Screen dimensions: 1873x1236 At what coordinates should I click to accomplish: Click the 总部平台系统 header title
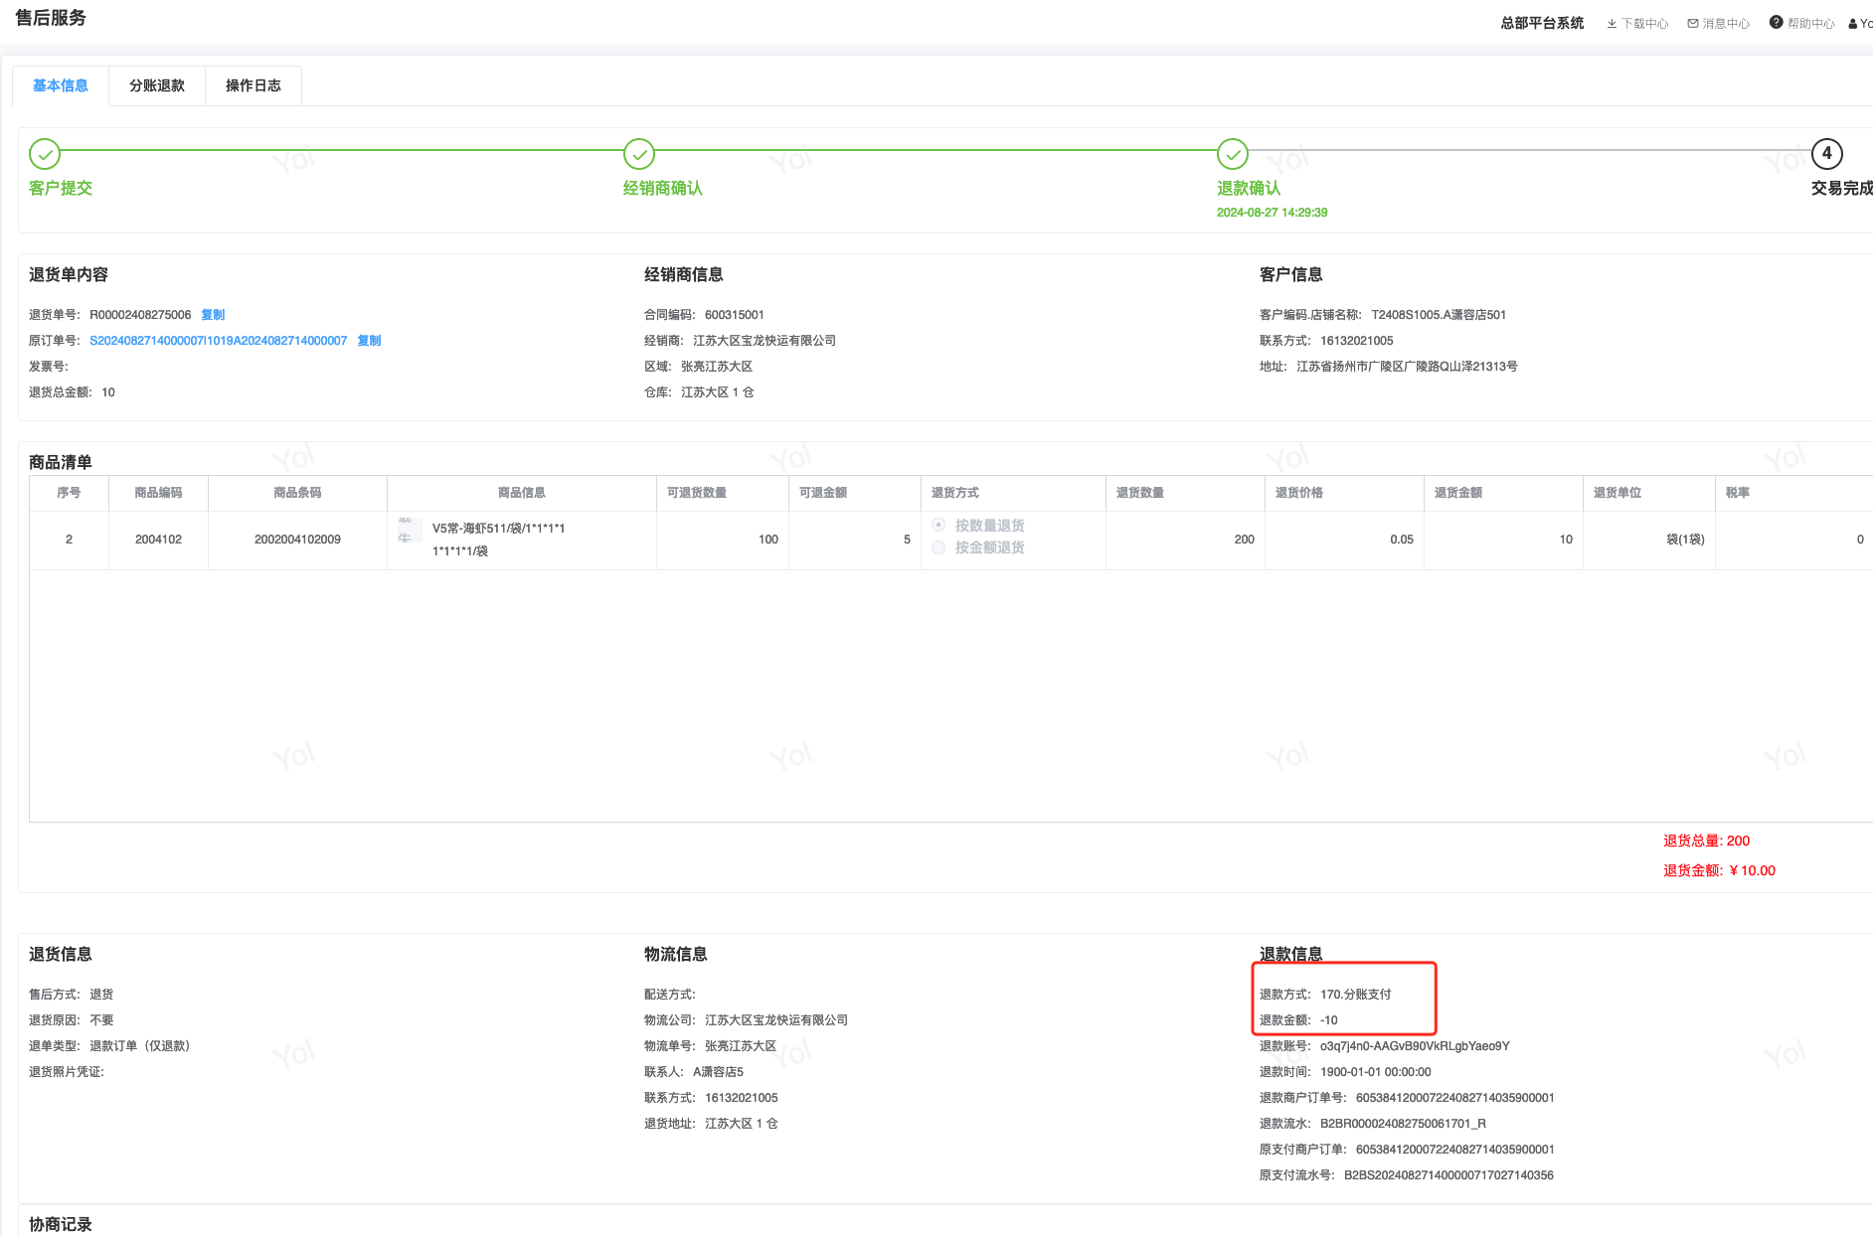(x=1542, y=23)
